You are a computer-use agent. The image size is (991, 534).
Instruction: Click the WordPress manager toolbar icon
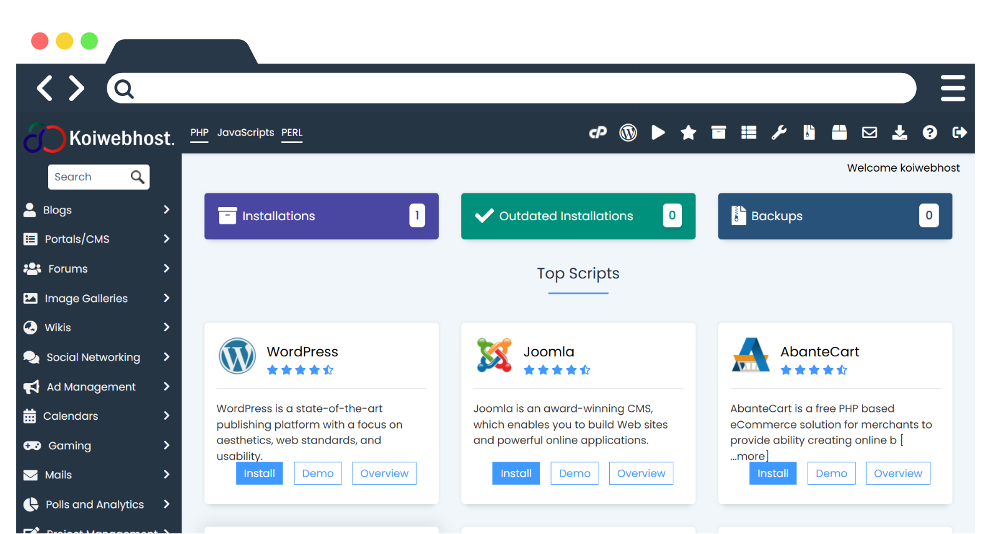[628, 132]
